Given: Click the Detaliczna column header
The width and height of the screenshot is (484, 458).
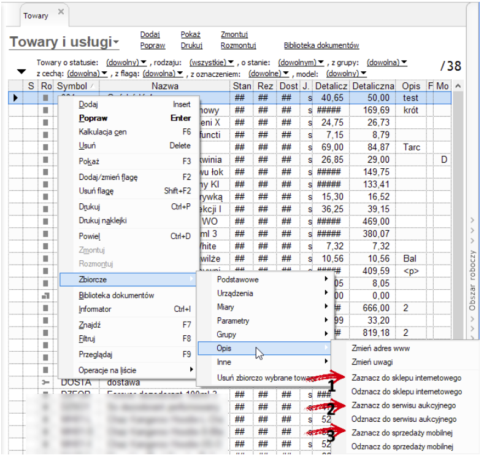Looking at the screenshot, I should 373,86.
